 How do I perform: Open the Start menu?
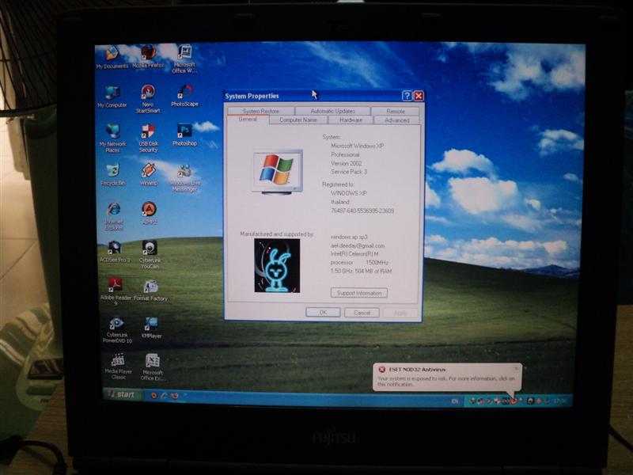(123, 394)
